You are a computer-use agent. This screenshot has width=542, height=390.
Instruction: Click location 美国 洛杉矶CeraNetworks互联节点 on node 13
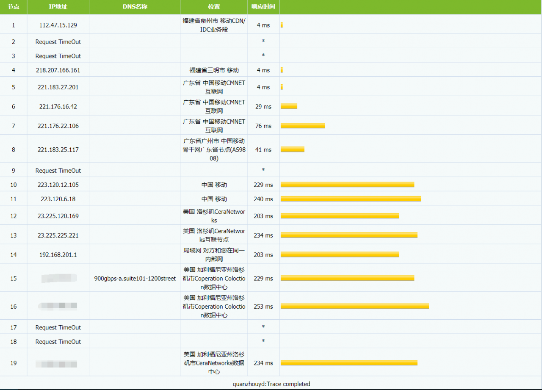214,235
